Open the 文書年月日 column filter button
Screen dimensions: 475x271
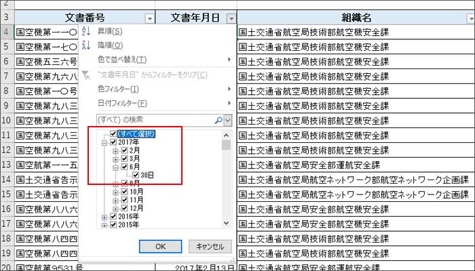pyautogui.click(x=232, y=19)
